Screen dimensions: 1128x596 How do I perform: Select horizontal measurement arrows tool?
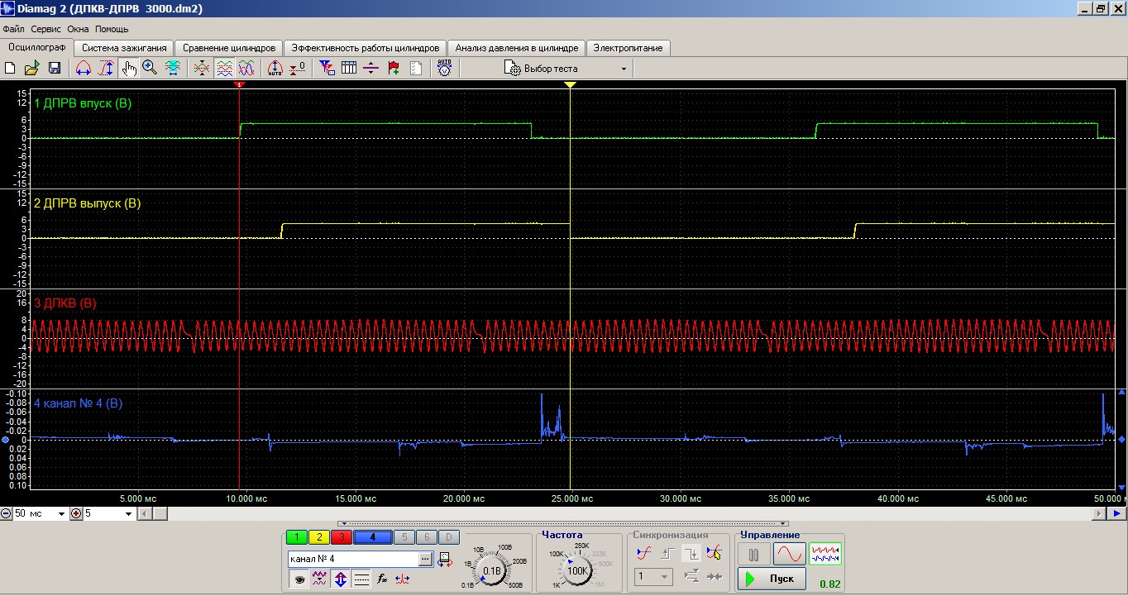(x=84, y=69)
